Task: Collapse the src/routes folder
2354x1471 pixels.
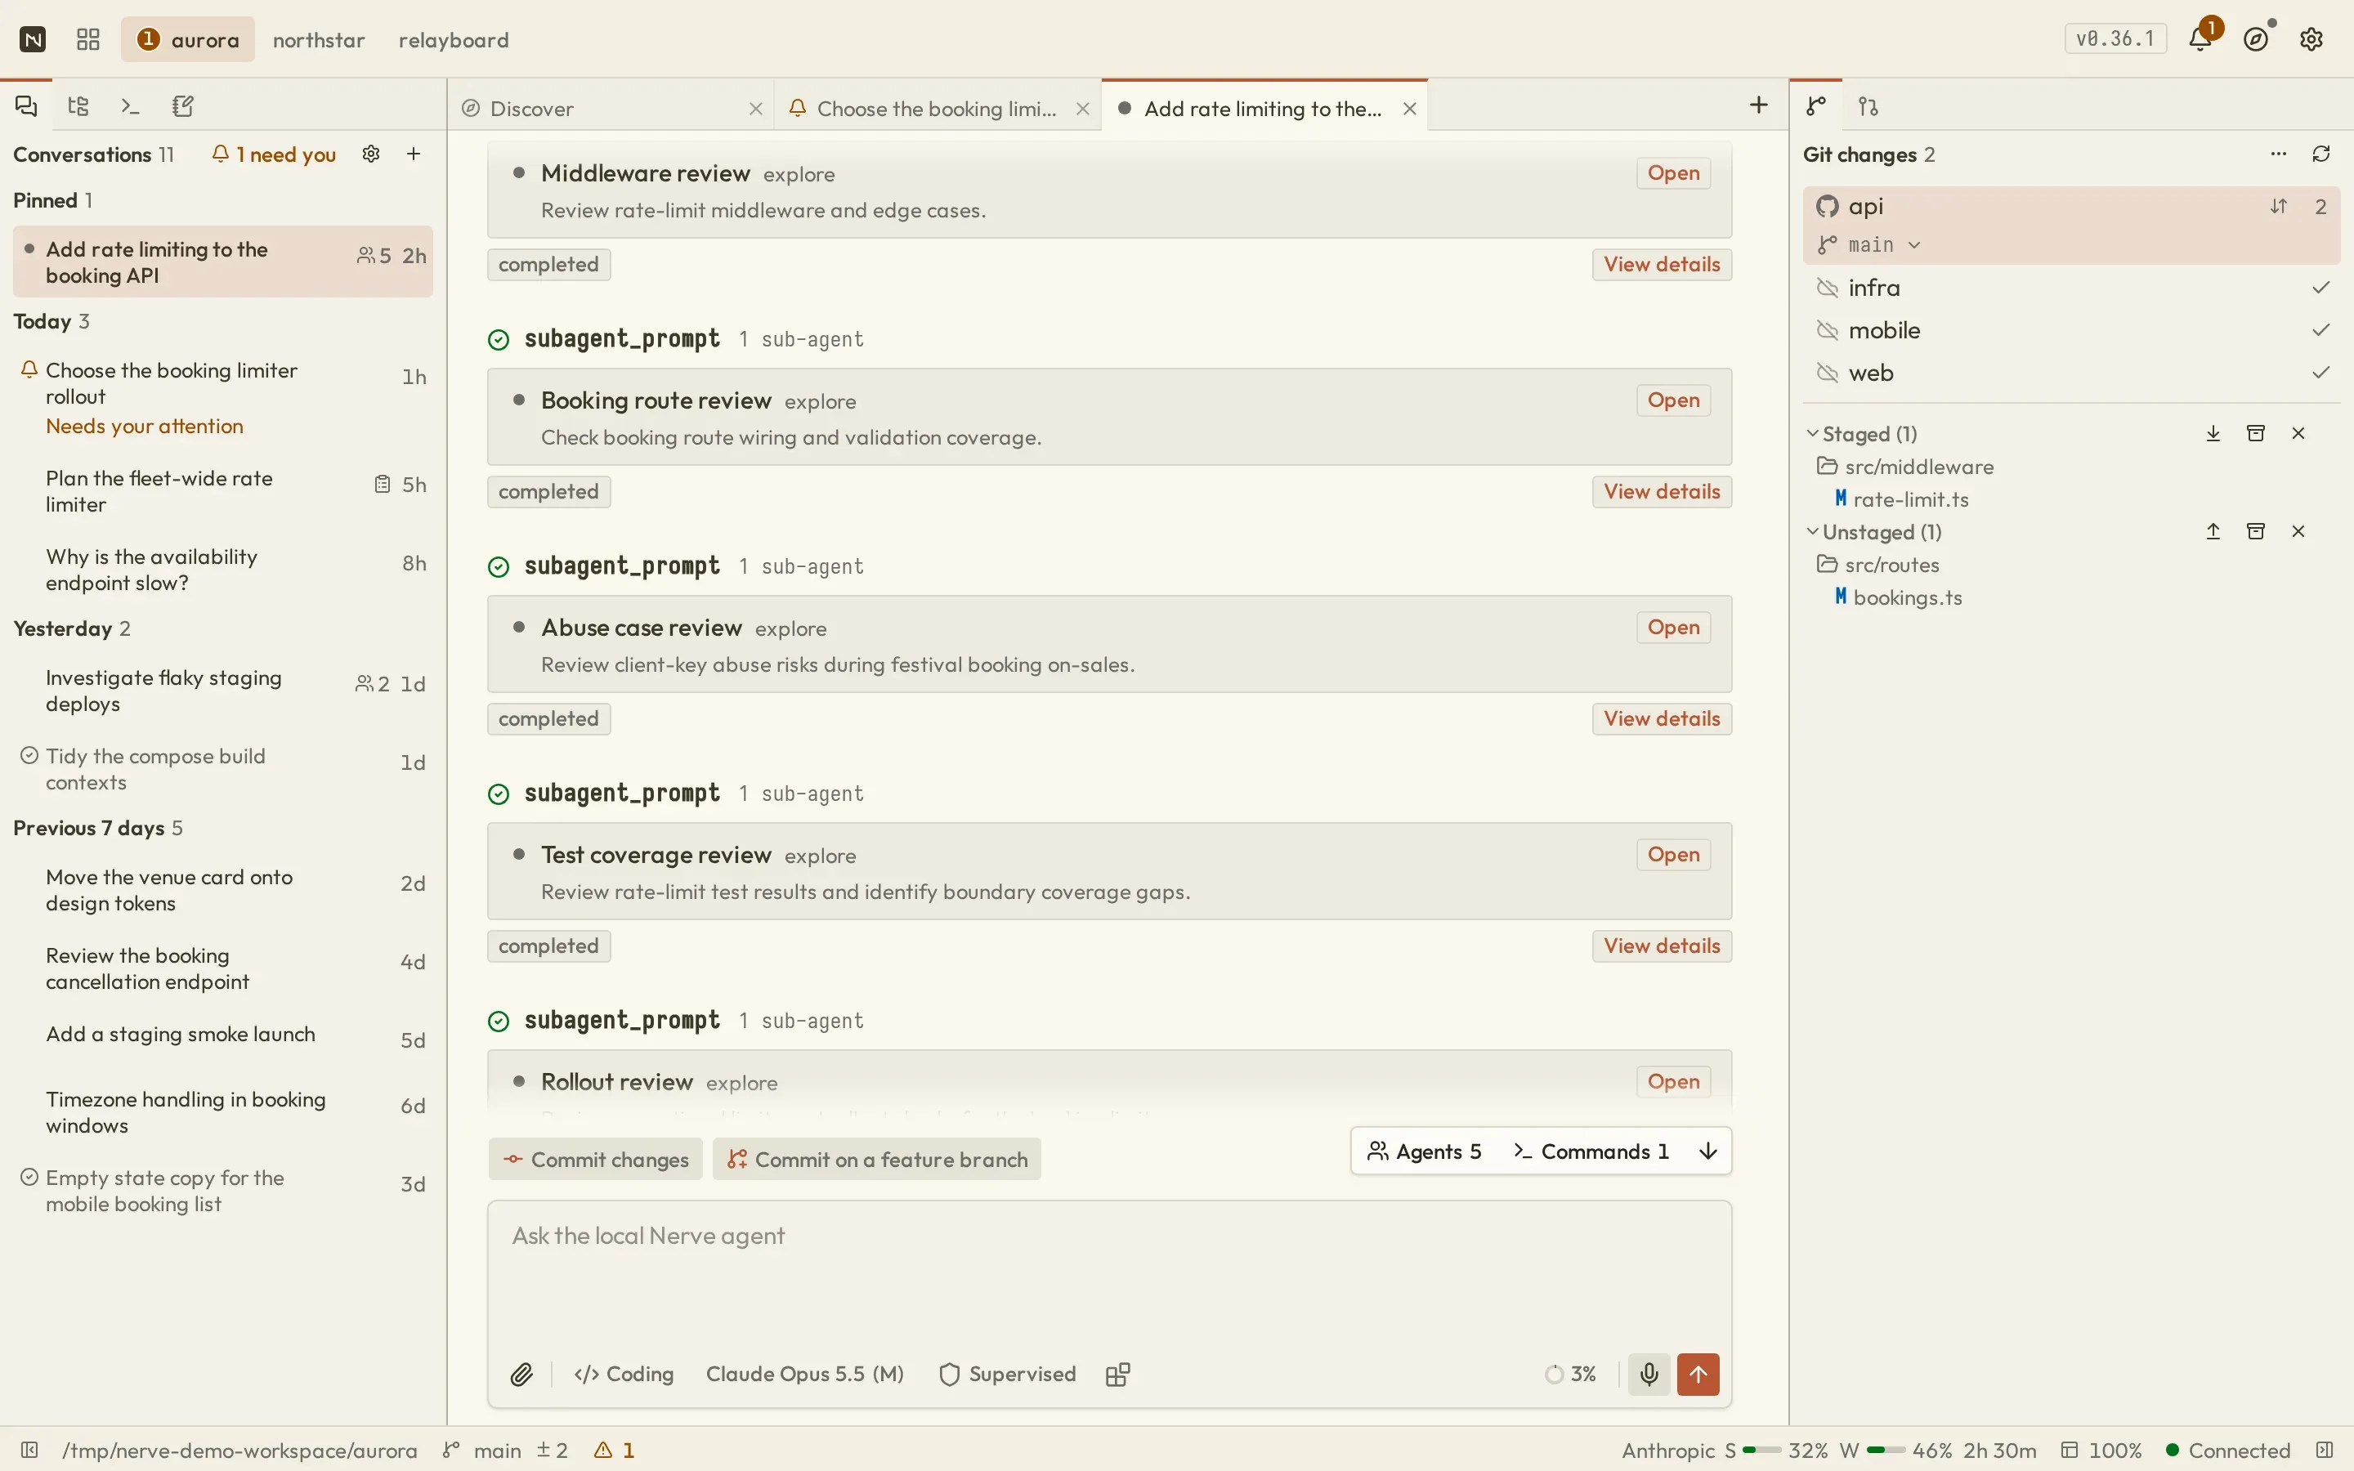Action: coord(1878,564)
